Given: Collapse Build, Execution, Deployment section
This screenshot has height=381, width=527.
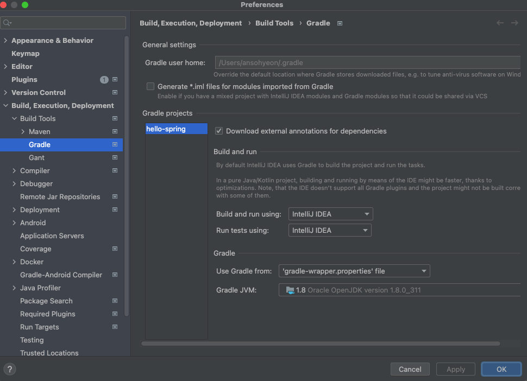Looking at the screenshot, I should point(5,105).
